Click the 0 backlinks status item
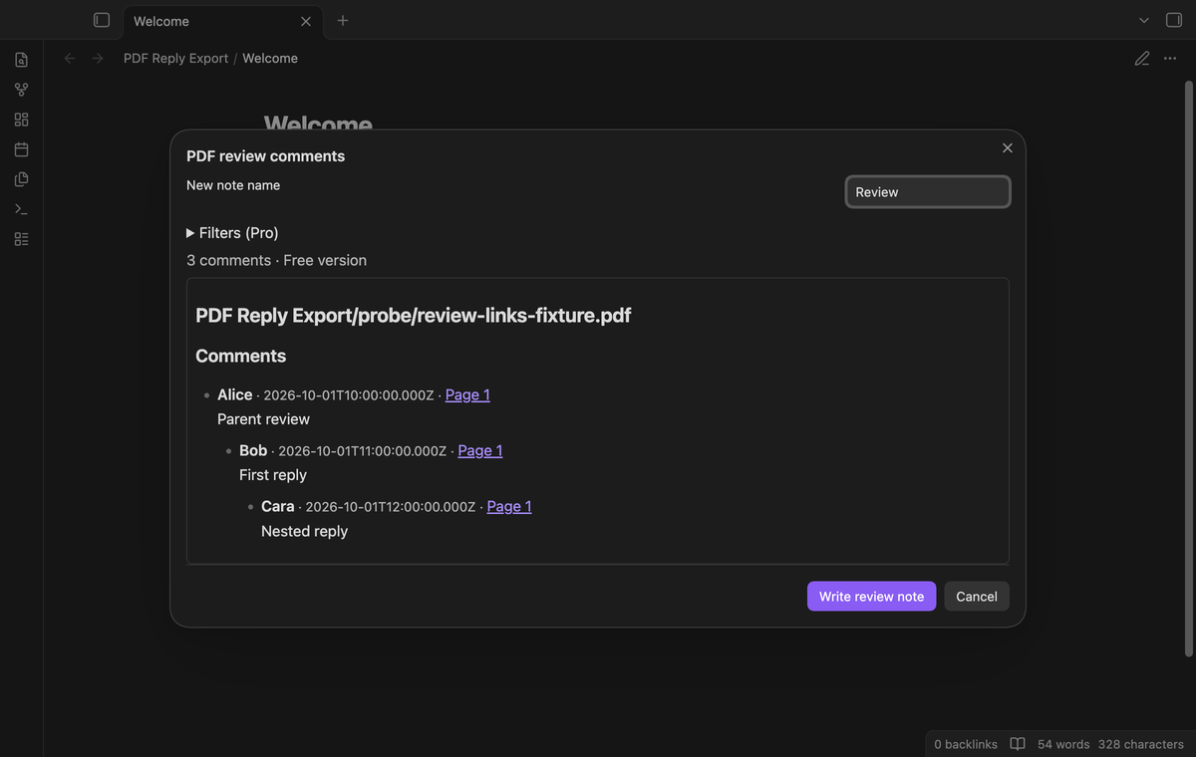The image size is (1196, 757). coord(966,744)
